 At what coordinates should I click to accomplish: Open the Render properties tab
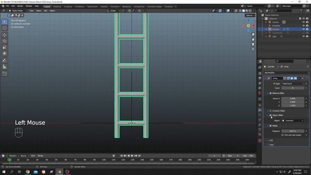pos(260,73)
